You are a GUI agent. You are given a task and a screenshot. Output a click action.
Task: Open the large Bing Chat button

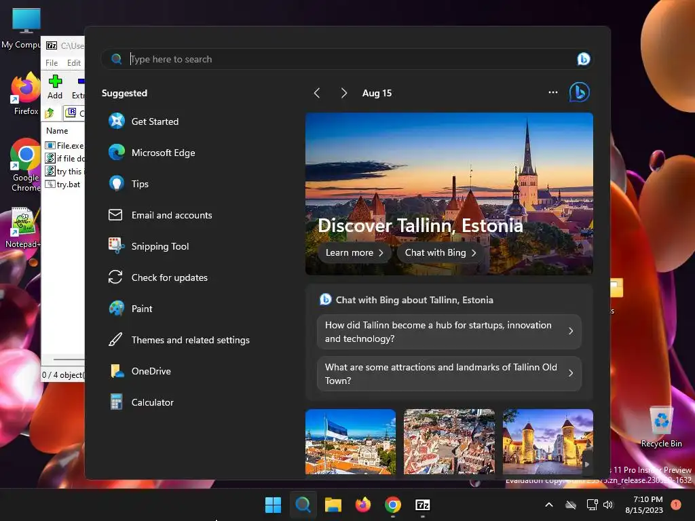(x=580, y=92)
